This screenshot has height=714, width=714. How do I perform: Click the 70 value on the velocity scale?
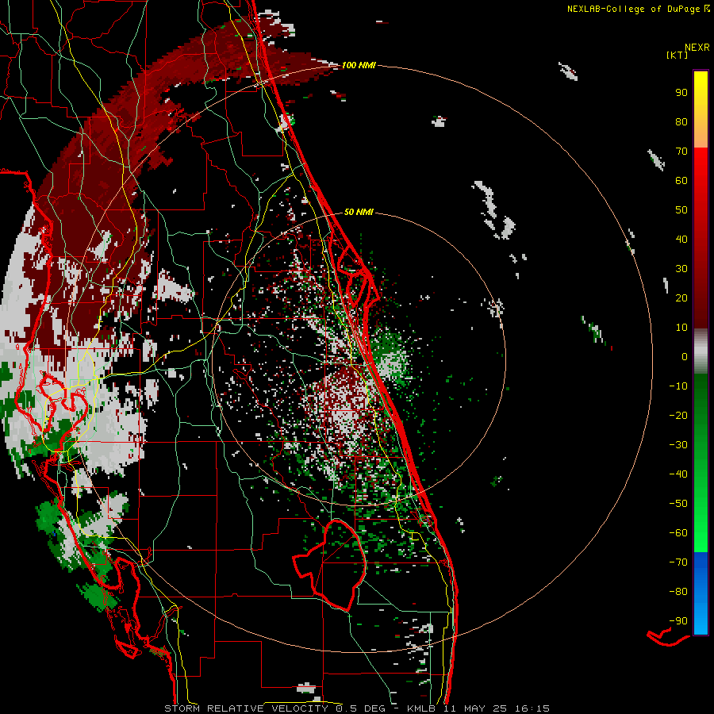(x=681, y=152)
